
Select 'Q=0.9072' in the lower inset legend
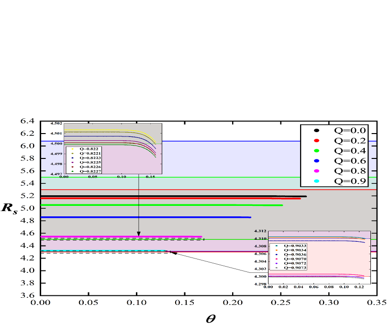tap(295, 263)
